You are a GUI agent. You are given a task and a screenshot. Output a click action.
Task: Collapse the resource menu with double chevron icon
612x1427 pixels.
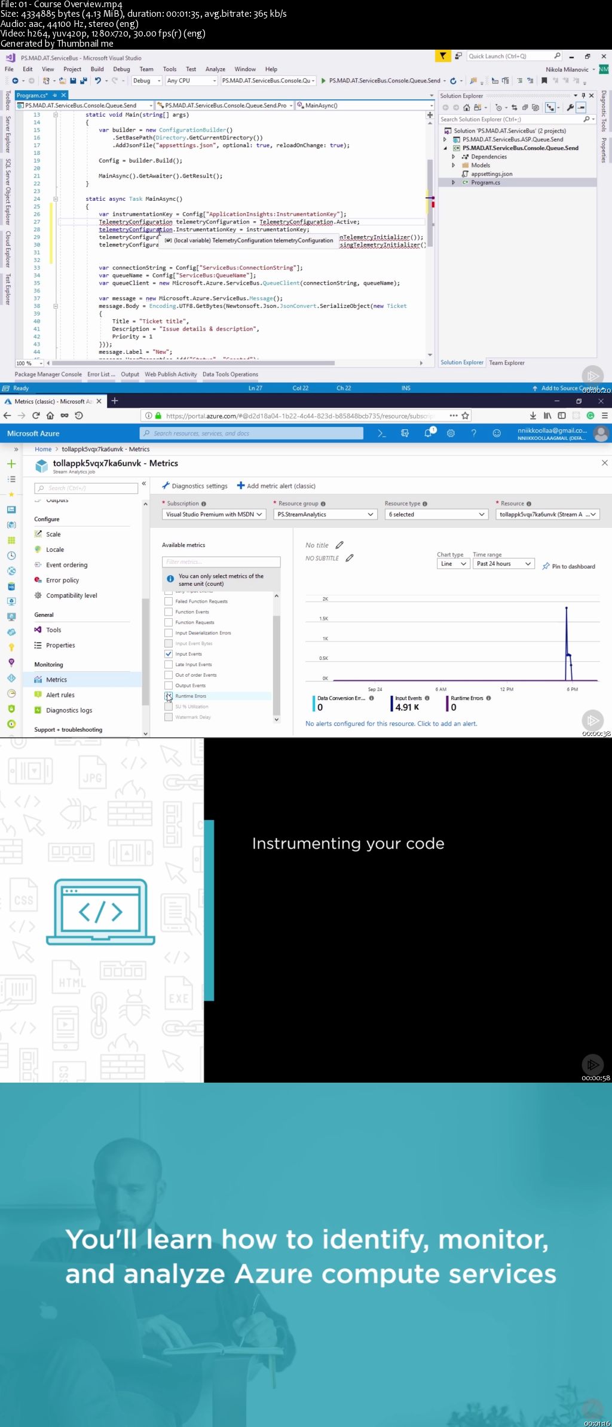pos(144,484)
